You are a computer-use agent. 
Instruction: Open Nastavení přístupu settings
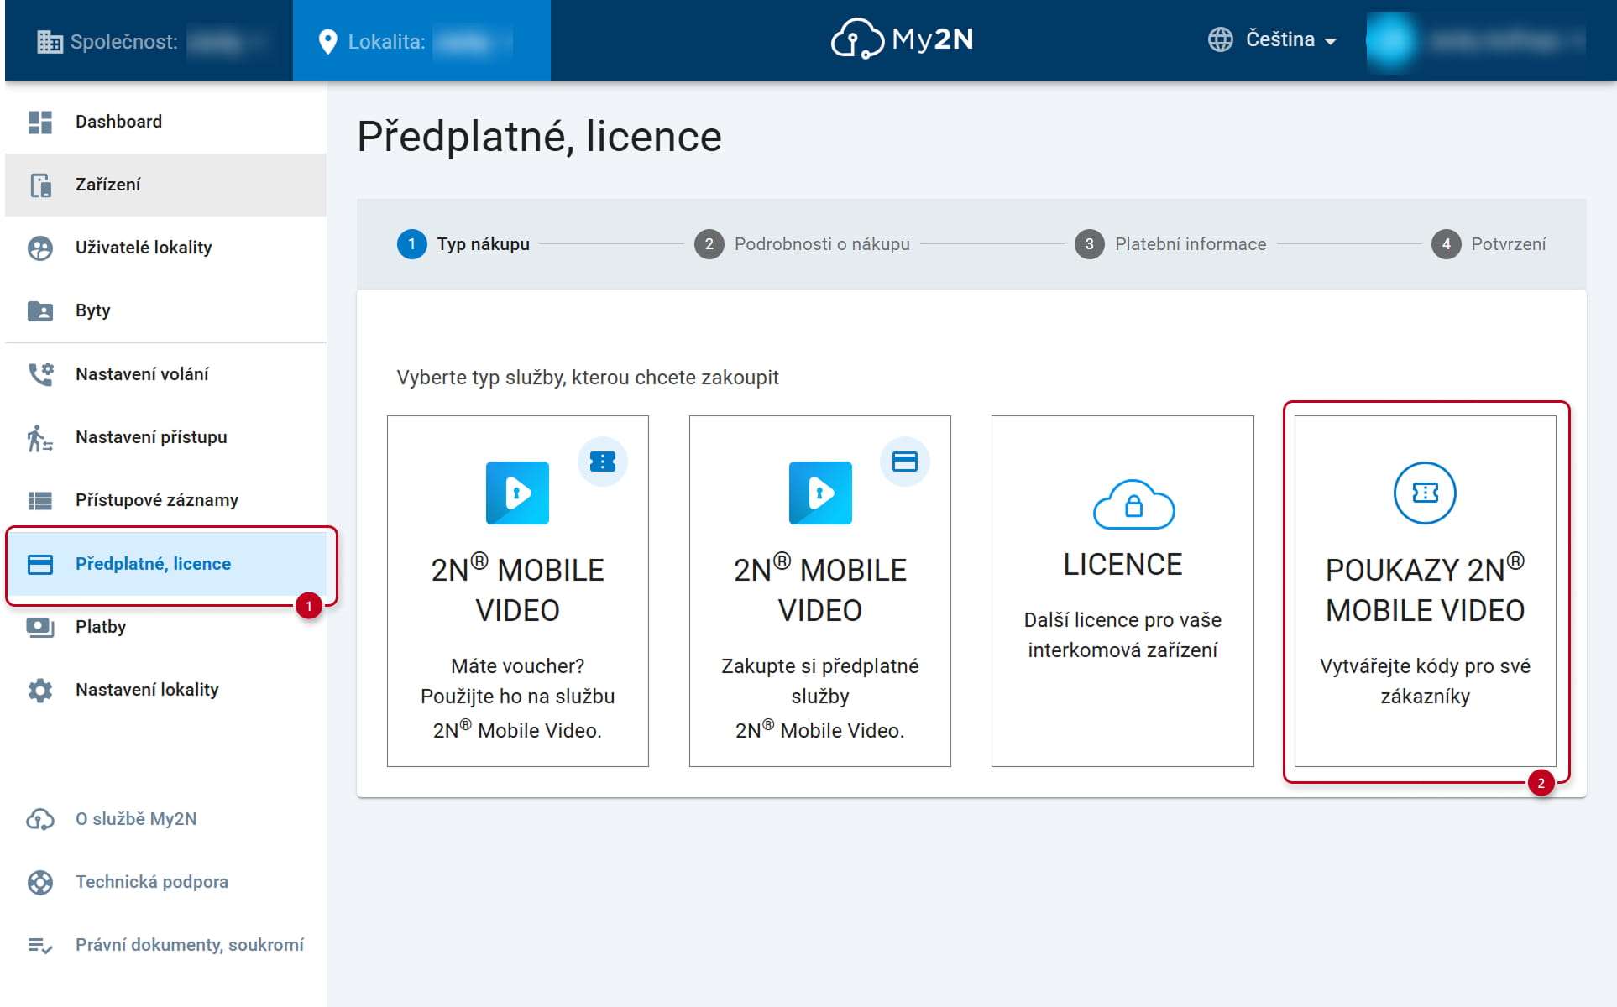coord(165,437)
